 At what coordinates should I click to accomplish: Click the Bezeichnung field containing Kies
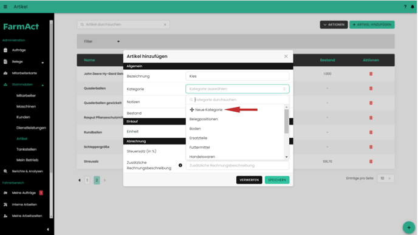[238, 76]
